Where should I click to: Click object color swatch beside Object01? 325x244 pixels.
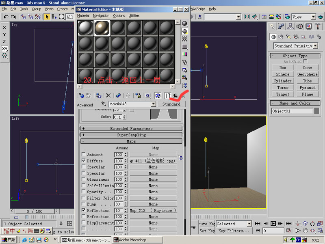[x=317, y=111]
